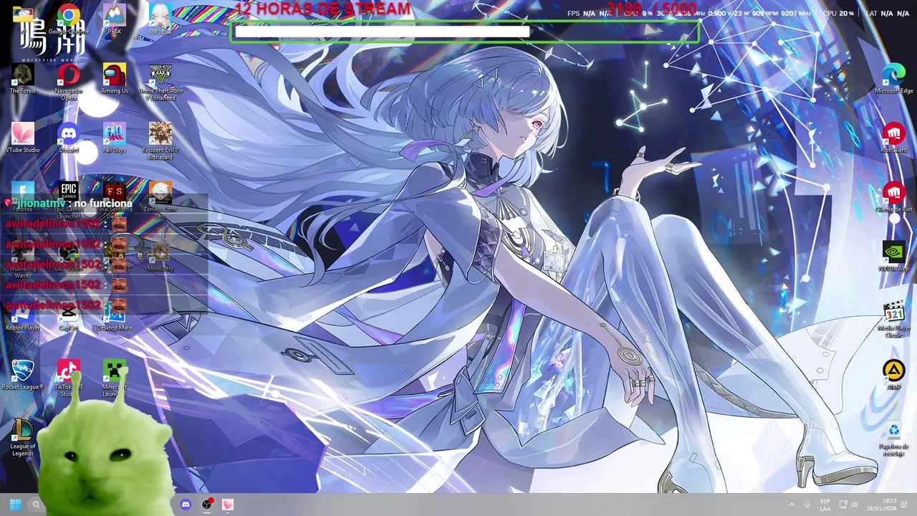Viewport: 917px width, 516px height.
Task: Launch the PEAK game shortcut
Action: pyautogui.click(x=115, y=19)
